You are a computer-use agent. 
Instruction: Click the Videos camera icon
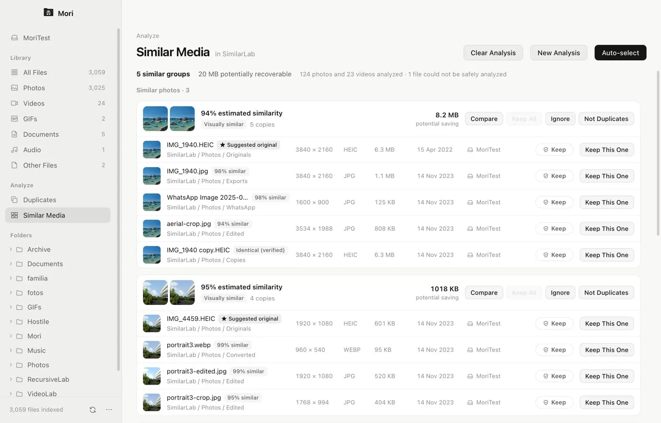[x=14, y=103]
